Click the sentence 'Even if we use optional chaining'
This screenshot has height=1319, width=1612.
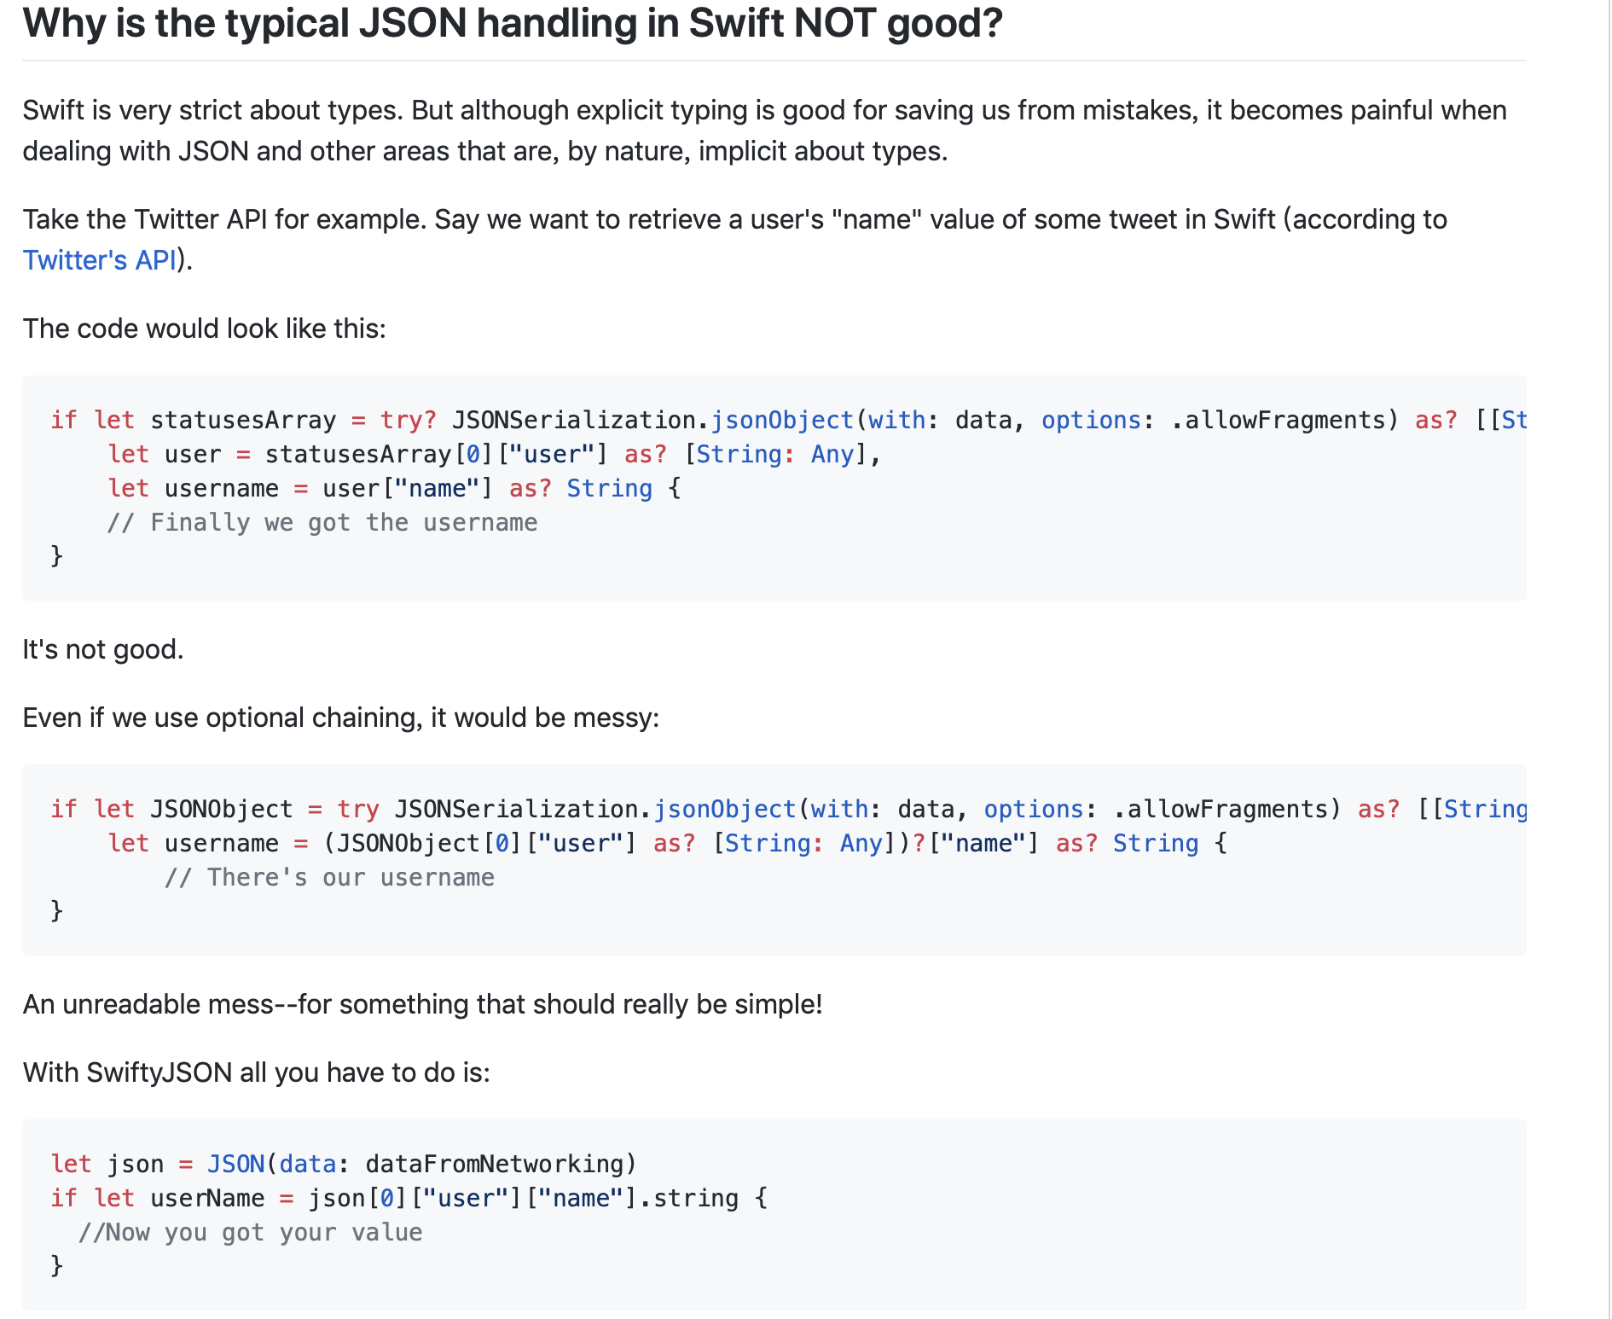pyautogui.click(x=341, y=718)
